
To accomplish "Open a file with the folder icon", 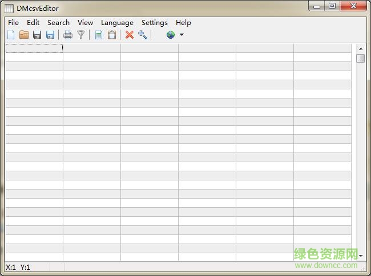I will coord(24,35).
